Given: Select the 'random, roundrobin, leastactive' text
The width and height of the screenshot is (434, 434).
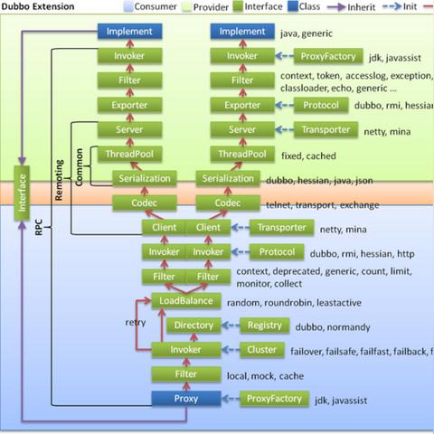Looking at the screenshot, I should (x=294, y=303).
